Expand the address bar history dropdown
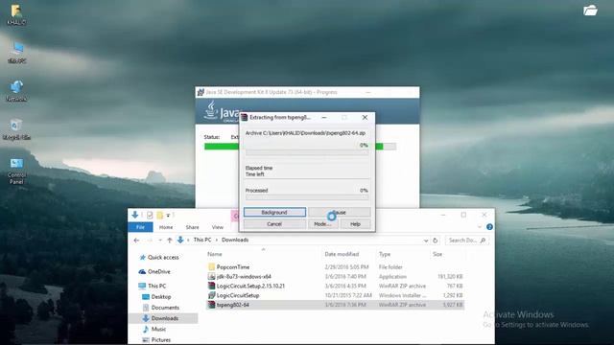 coord(426,241)
